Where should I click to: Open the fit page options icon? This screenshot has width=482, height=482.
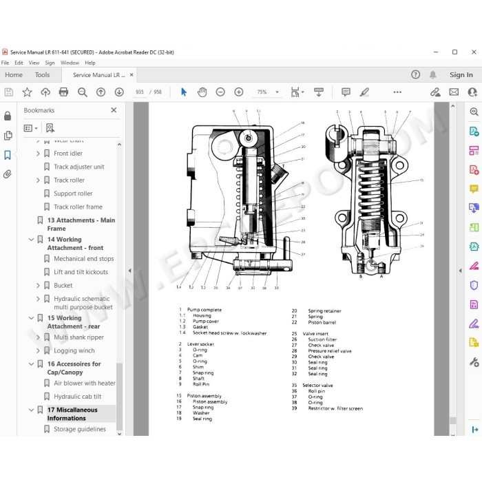(x=297, y=92)
